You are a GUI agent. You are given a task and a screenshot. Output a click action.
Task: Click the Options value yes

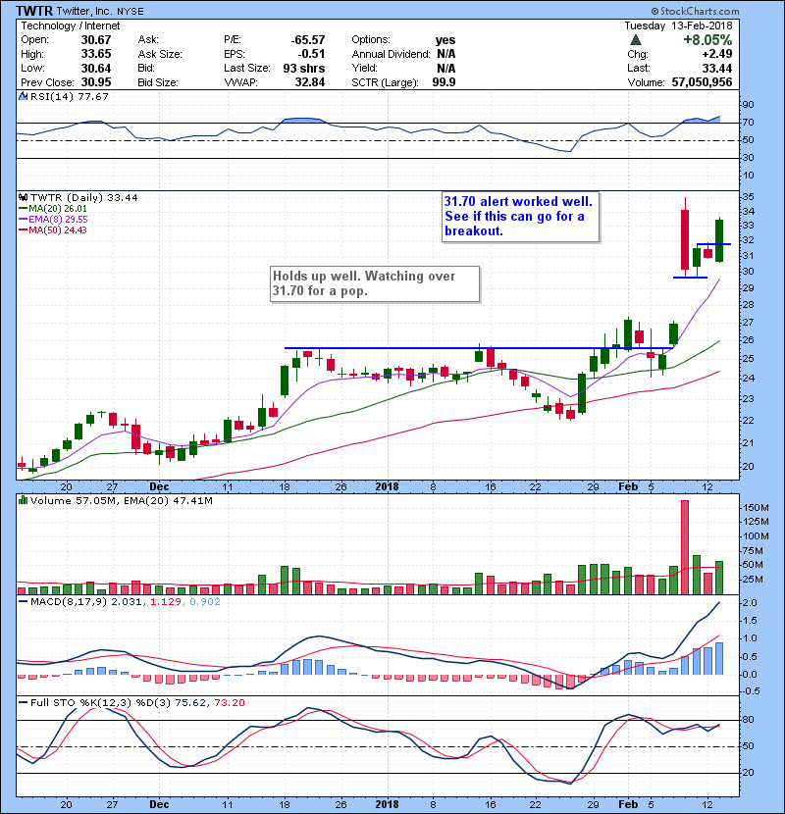[x=445, y=40]
